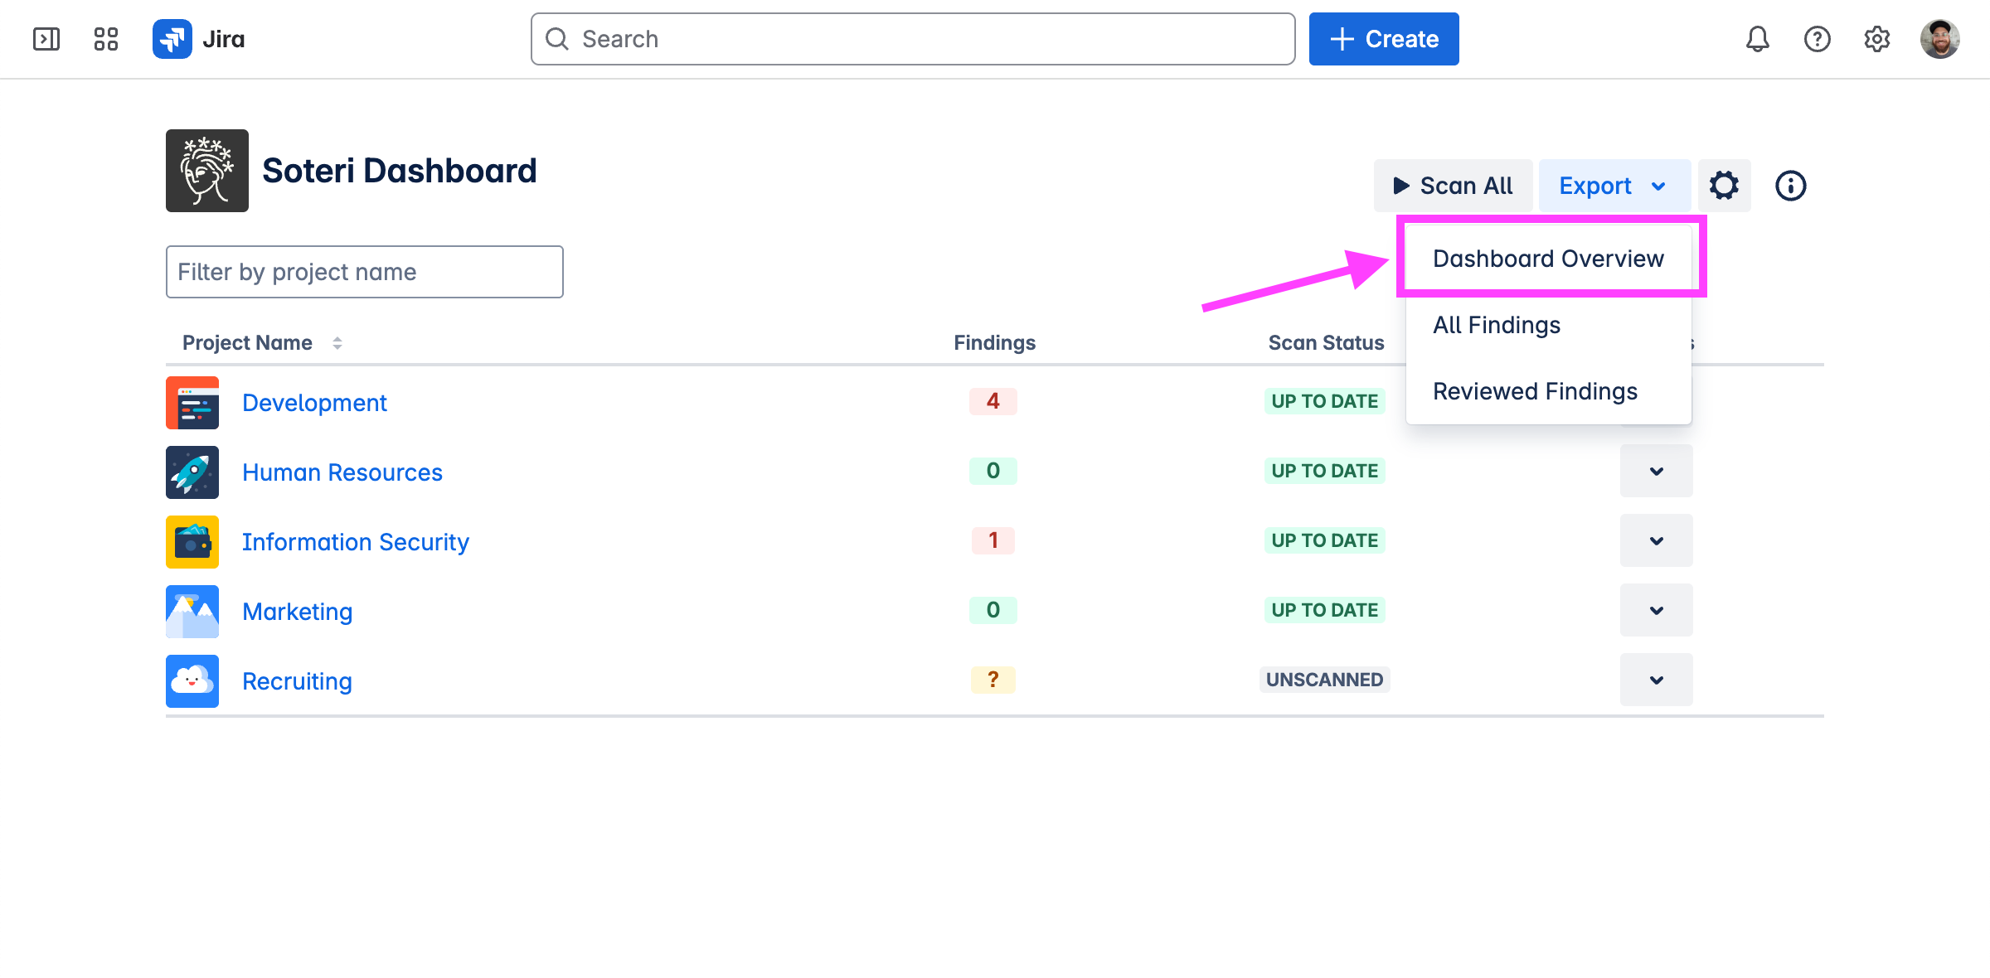Open notifications bell
The image size is (1990, 978).
pyautogui.click(x=1757, y=39)
